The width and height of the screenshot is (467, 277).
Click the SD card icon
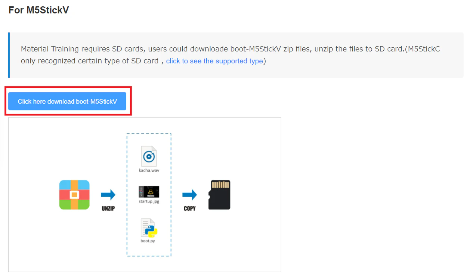coord(219,195)
